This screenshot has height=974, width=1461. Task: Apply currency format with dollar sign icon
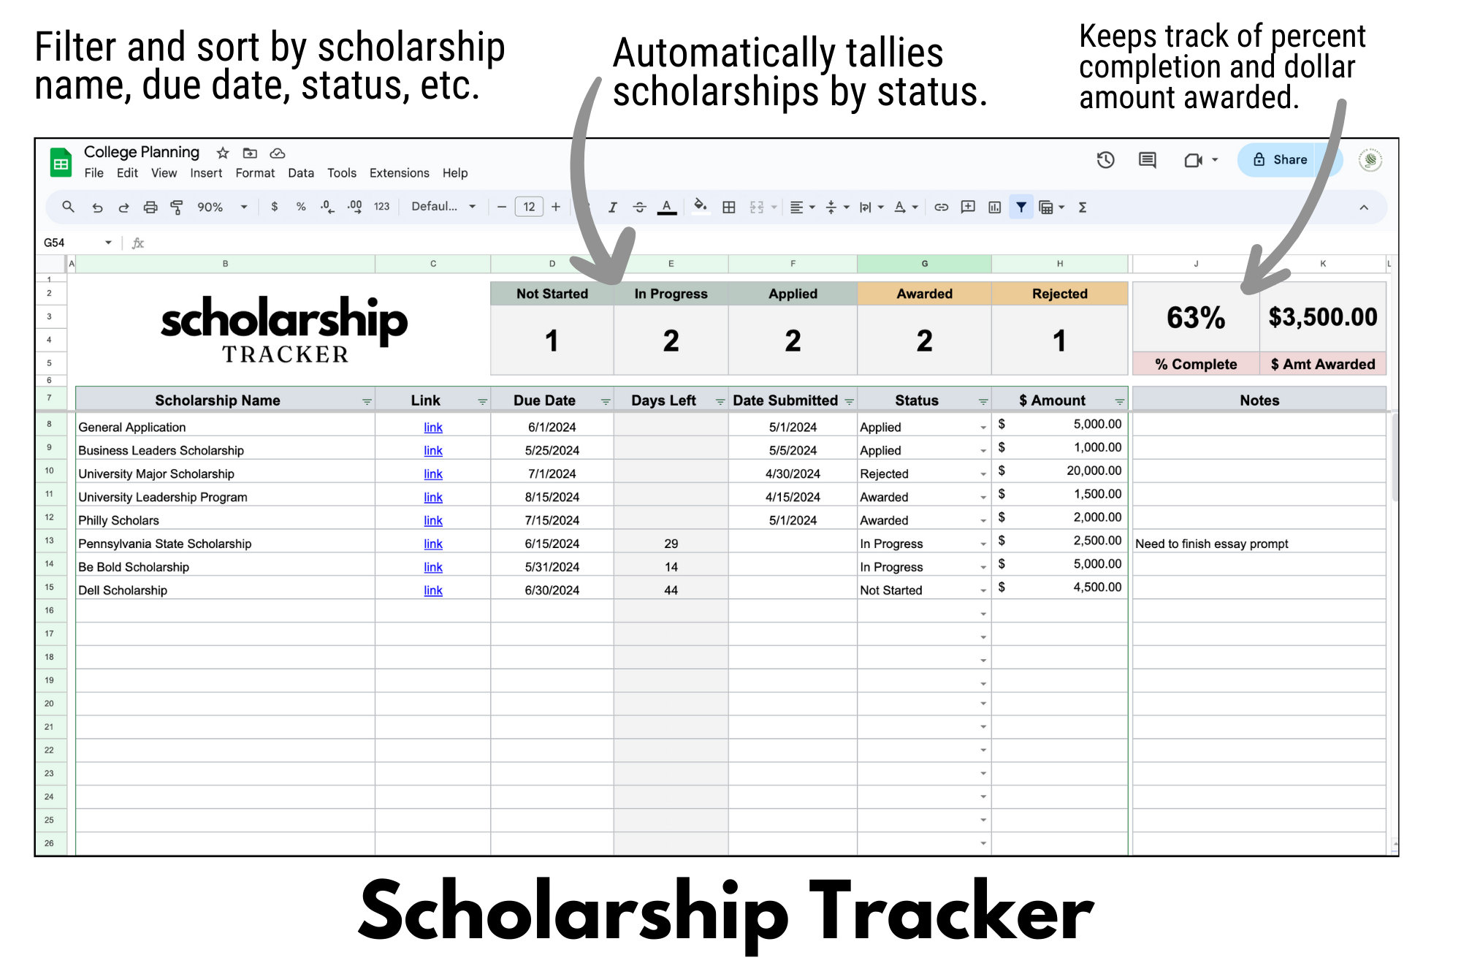tap(275, 207)
